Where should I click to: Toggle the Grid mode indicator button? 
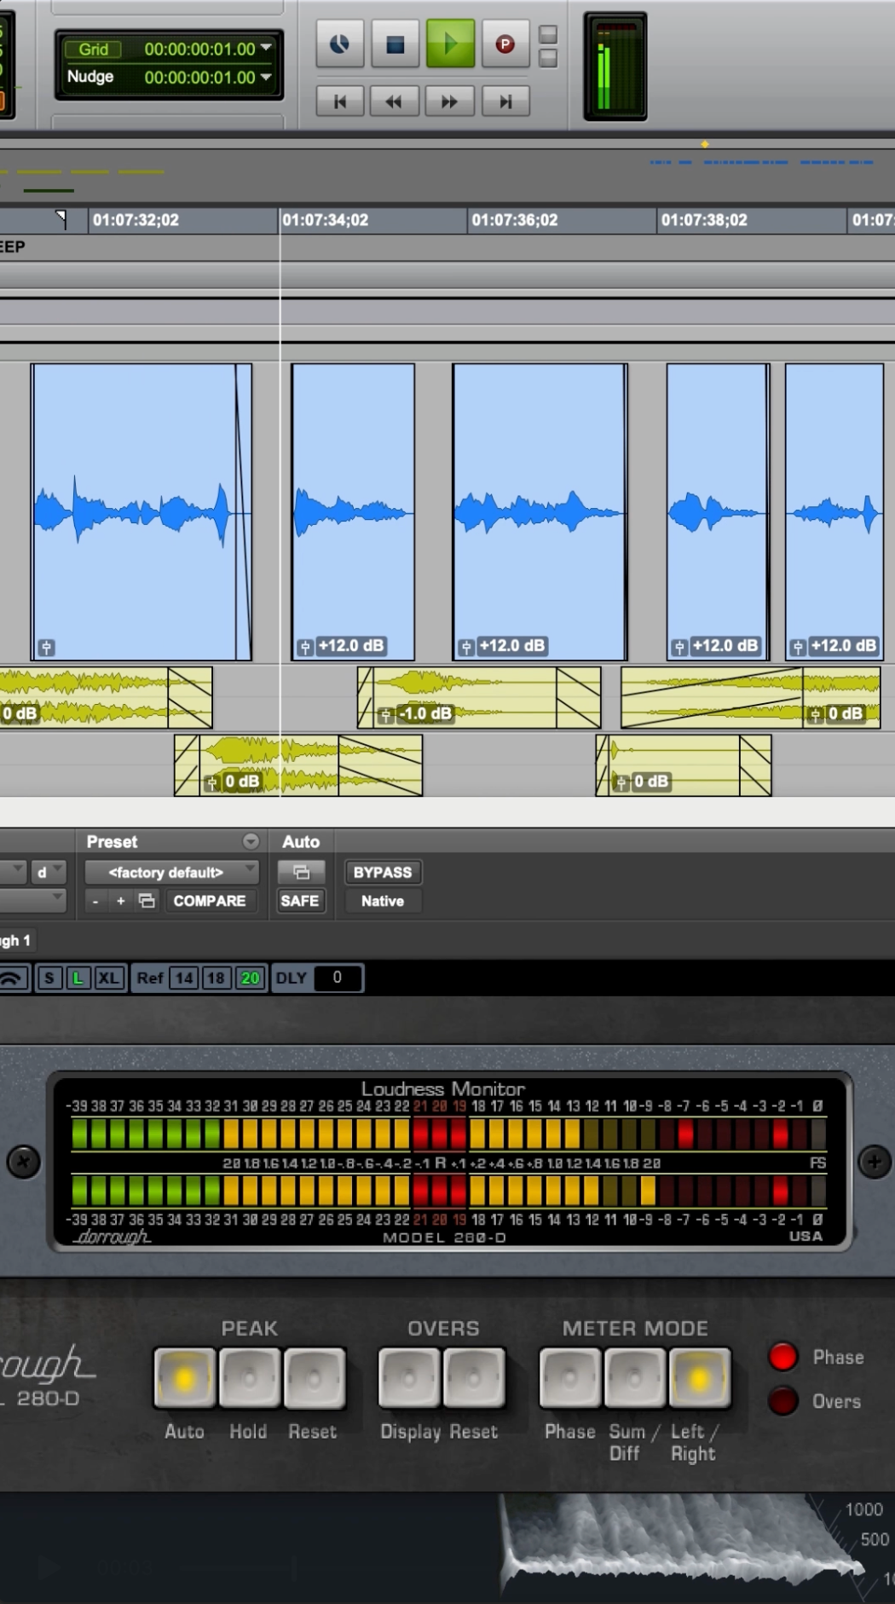click(93, 49)
